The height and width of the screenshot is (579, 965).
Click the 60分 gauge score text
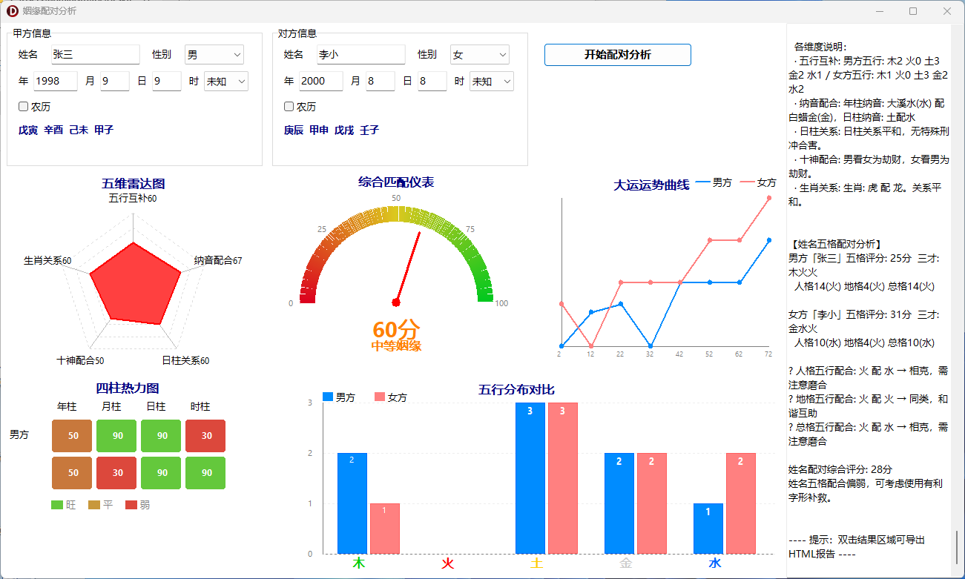[x=396, y=330]
